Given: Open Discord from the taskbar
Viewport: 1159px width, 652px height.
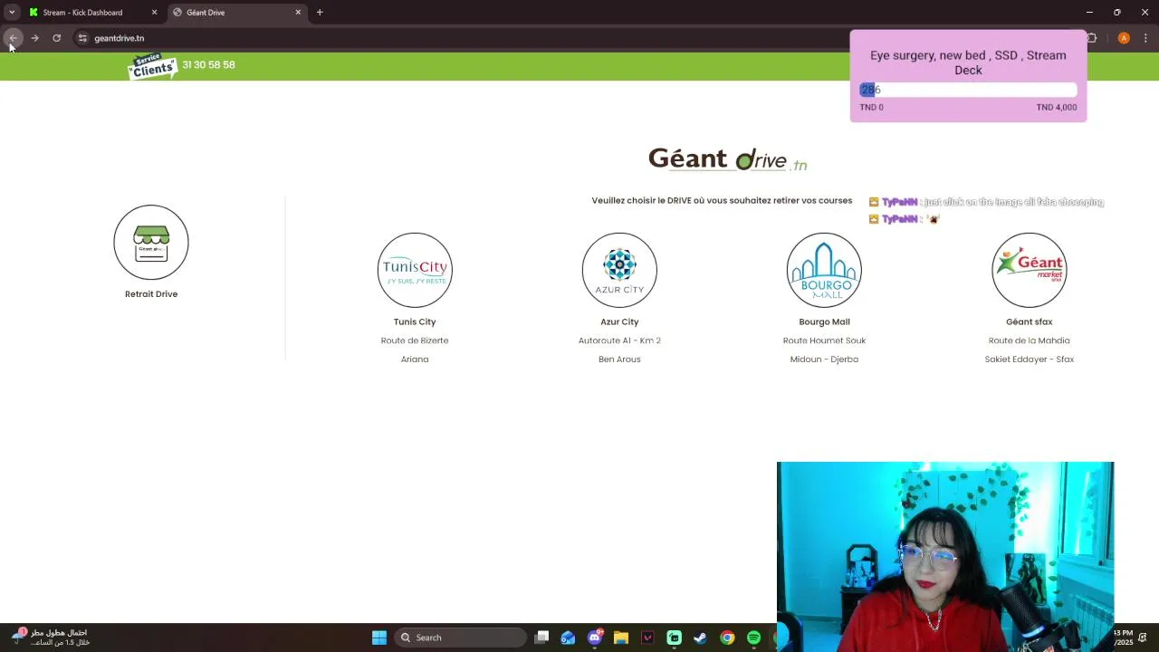Looking at the screenshot, I should [595, 638].
